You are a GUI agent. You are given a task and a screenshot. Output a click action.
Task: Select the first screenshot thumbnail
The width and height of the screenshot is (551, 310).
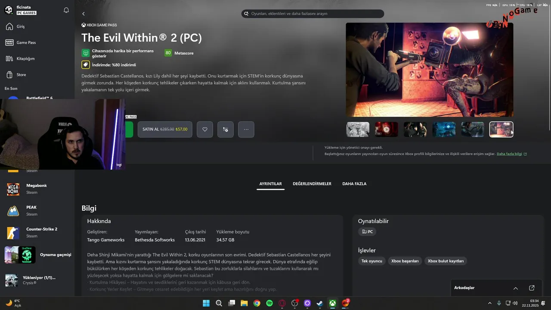pos(358,129)
